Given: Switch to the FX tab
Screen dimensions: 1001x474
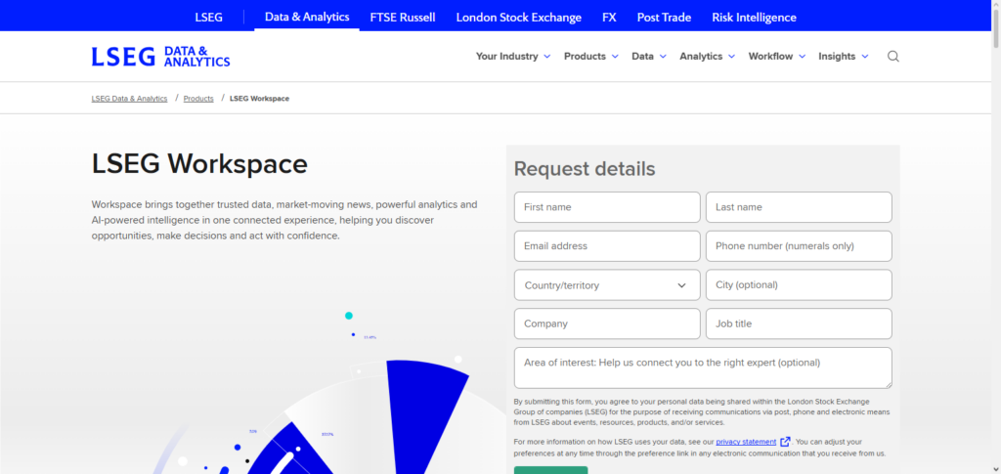Looking at the screenshot, I should click(x=610, y=18).
